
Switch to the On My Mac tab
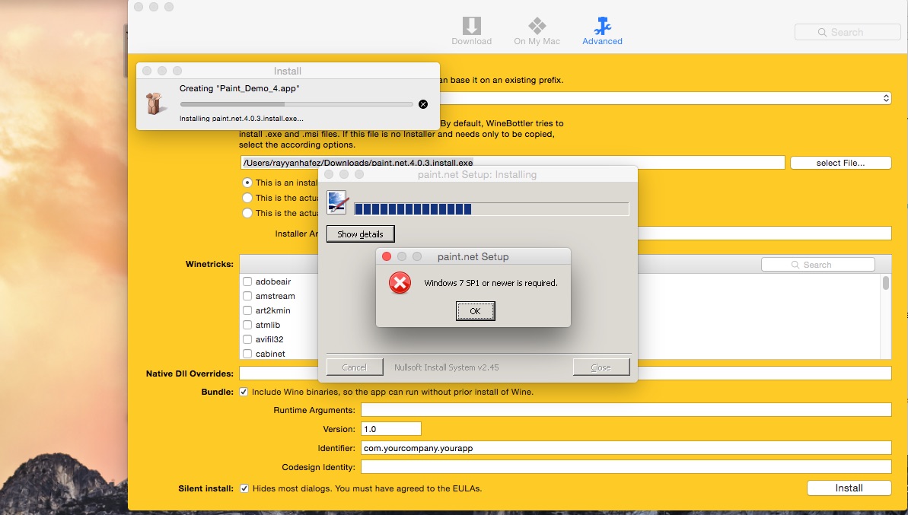tap(537, 31)
